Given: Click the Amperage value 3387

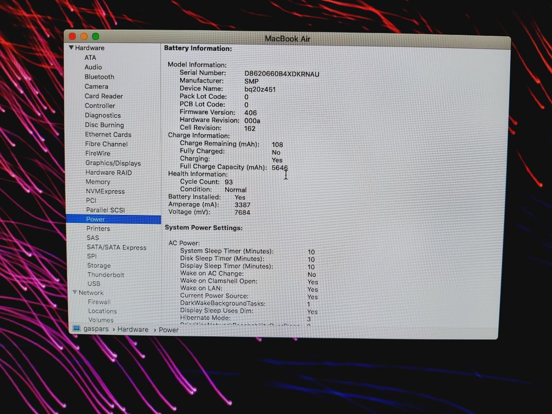Looking at the screenshot, I should [x=243, y=205].
